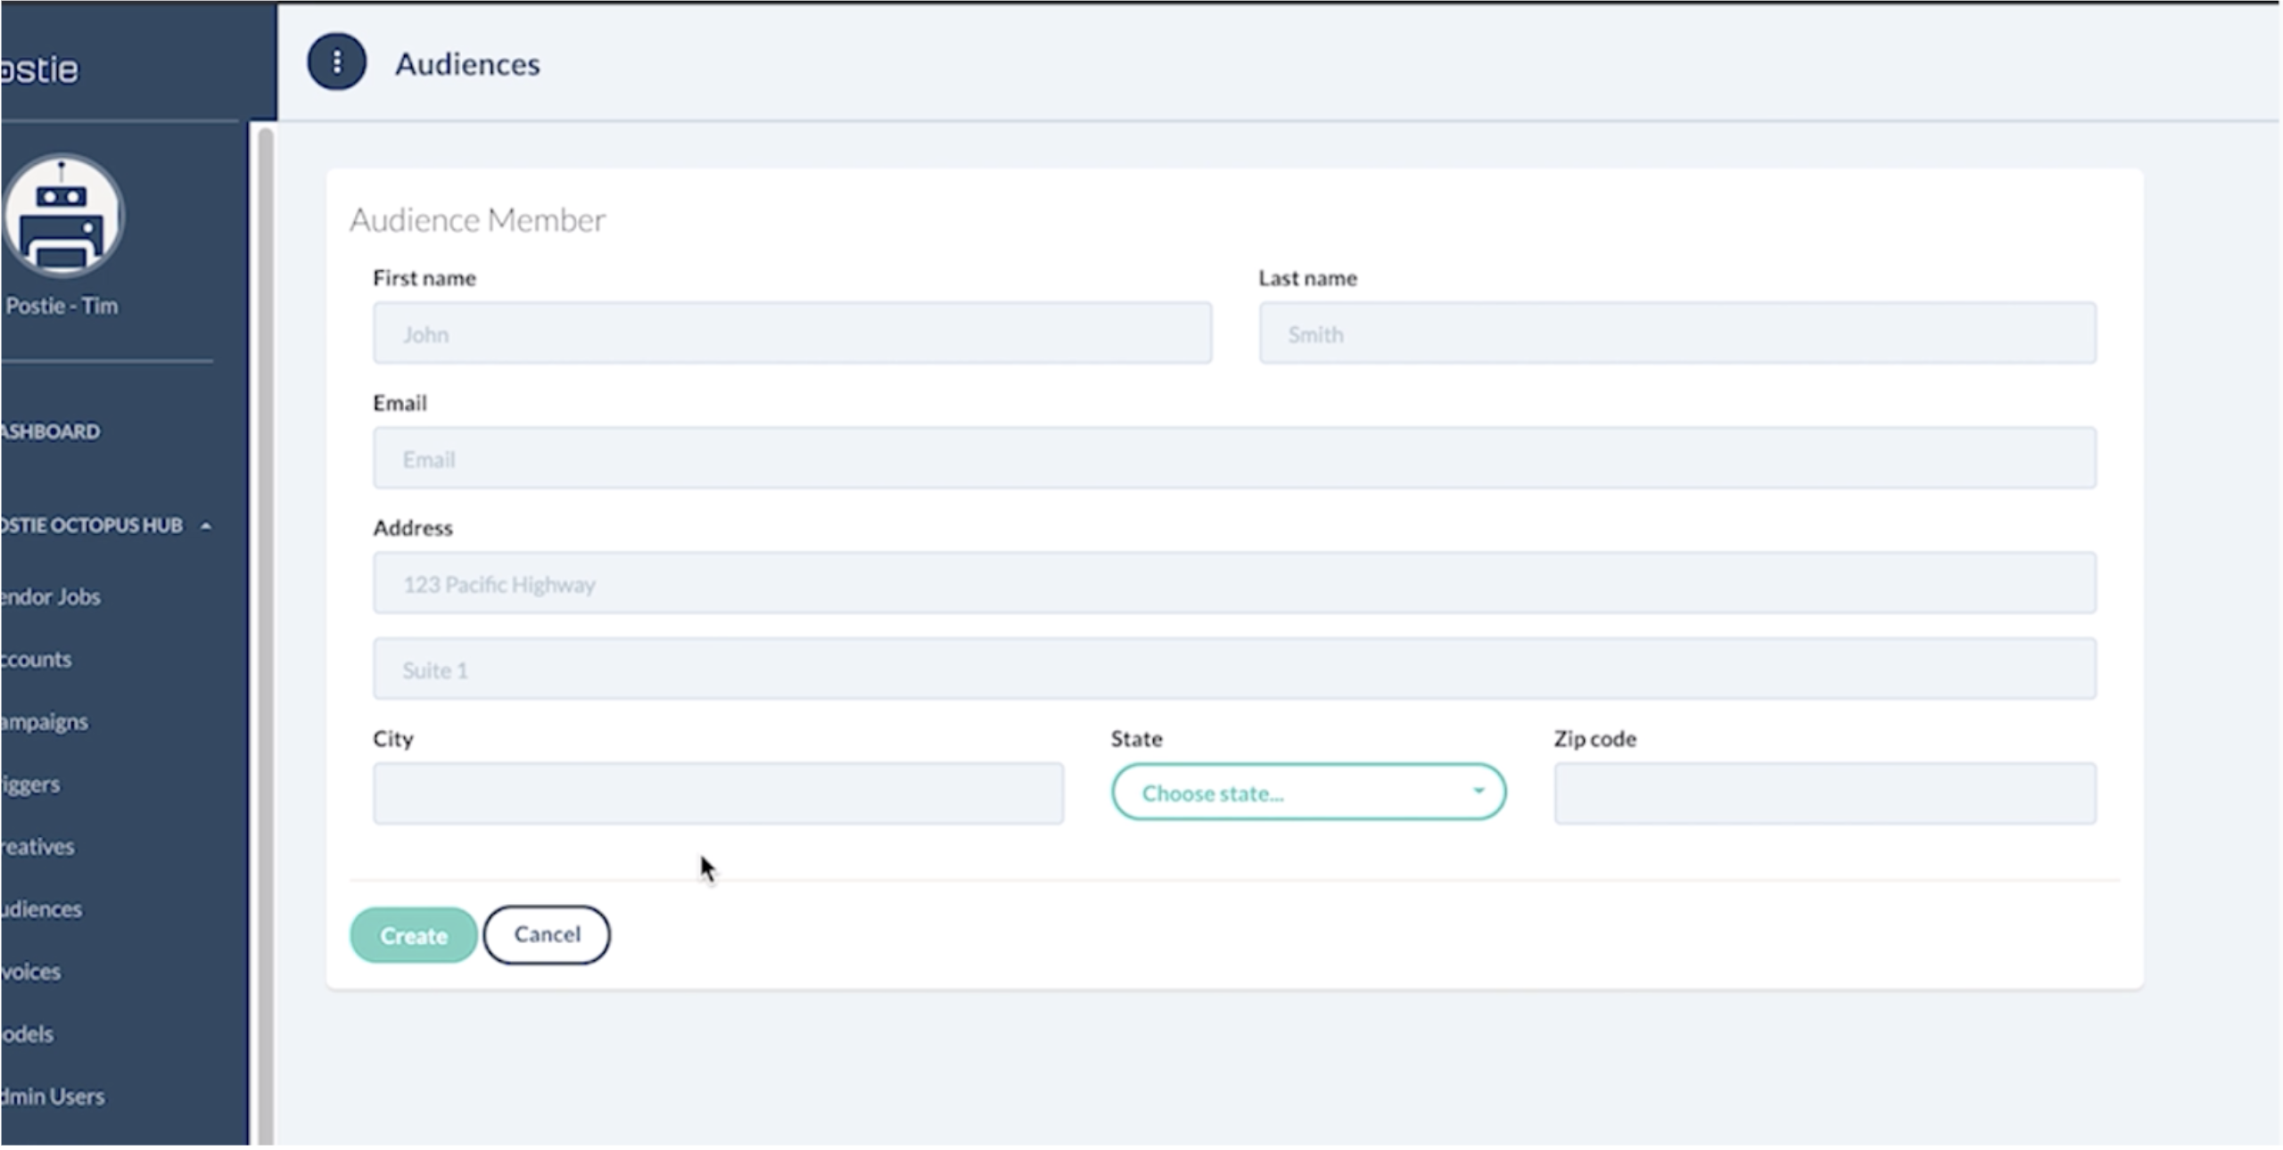Screen dimensions: 2283x1150
Task: Open Dashboard from the sidebar
Action: coord(52,431)
